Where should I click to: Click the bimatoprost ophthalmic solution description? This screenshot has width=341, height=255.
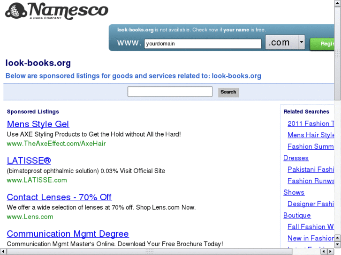(x=86, y=171)
